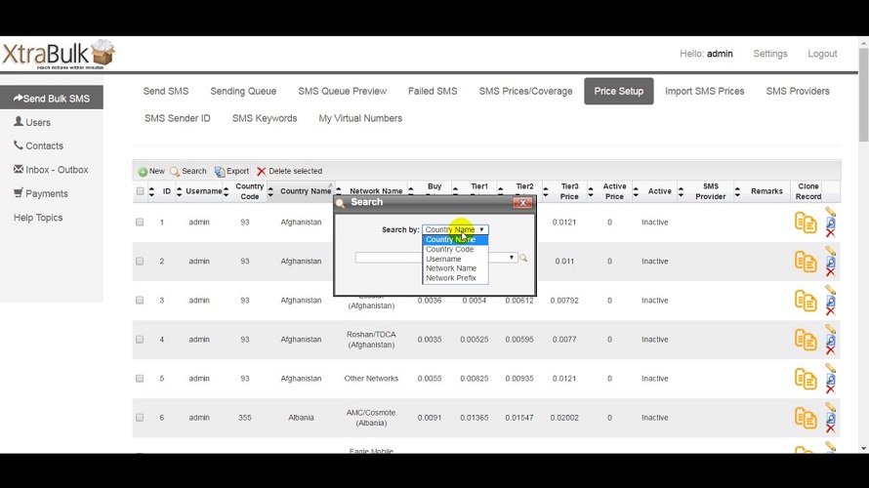Click the page vertical scrollbar thumb
The width and height of the screenshot is (869, 488).
point(863,94)
